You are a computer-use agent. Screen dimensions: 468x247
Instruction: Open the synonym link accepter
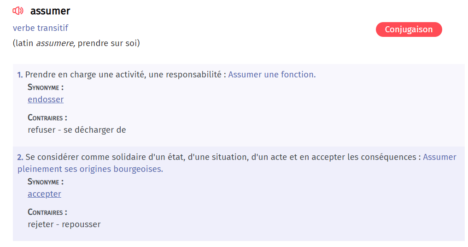pyautogui.click(x=44, y=194)
